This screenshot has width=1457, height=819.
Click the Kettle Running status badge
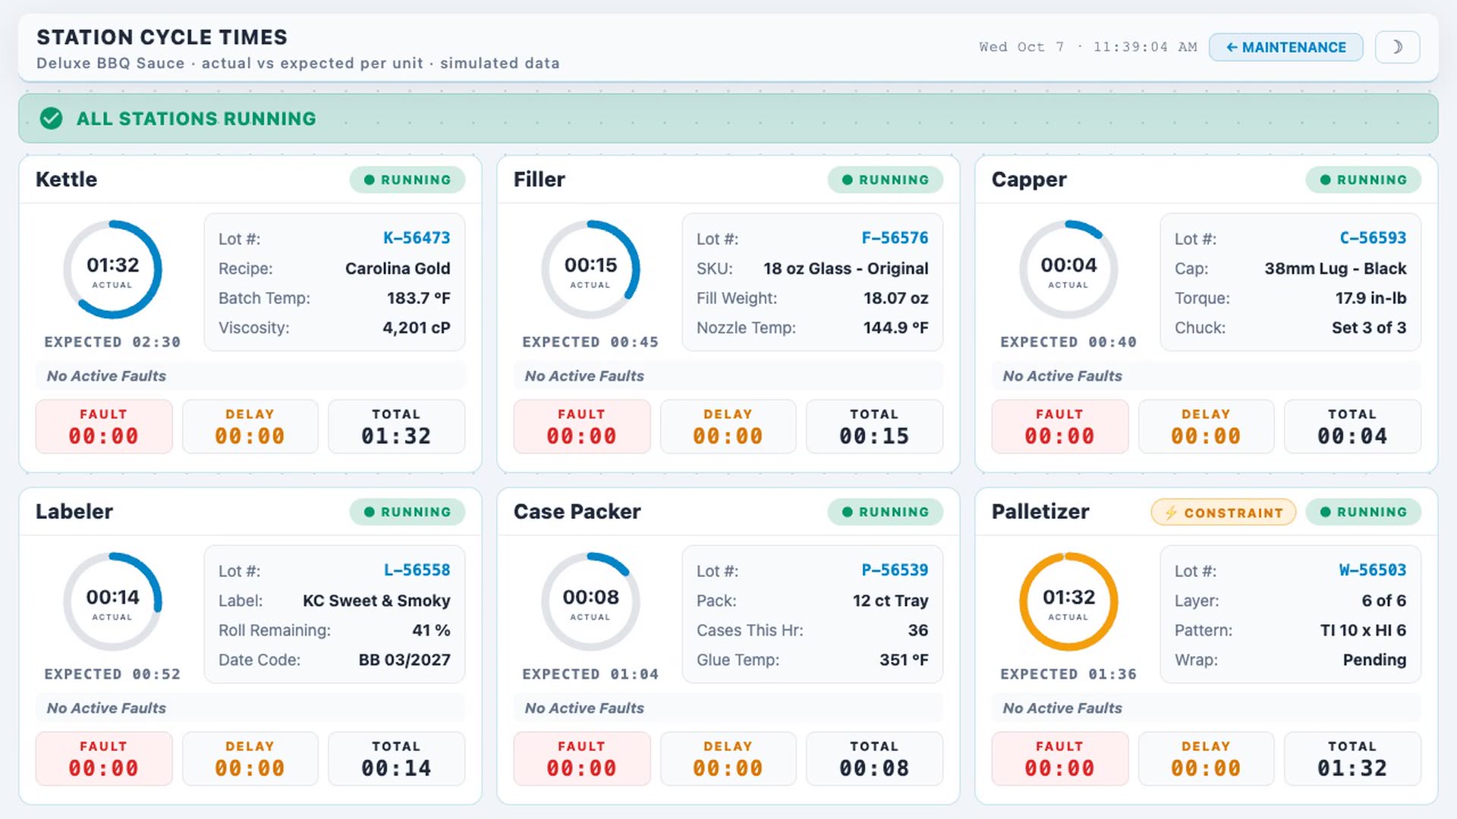(408, 180)
